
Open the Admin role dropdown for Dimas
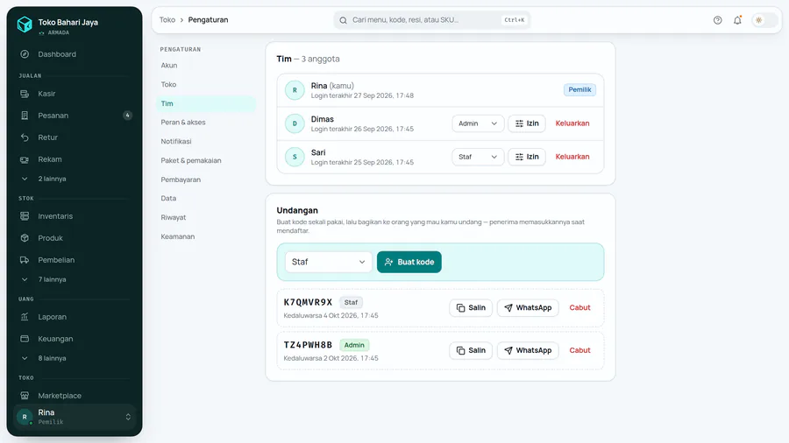(478, 123)
